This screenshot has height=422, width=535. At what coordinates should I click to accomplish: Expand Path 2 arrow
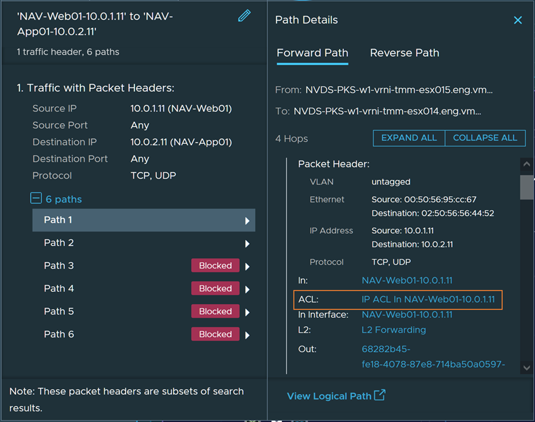pos(247,243)
